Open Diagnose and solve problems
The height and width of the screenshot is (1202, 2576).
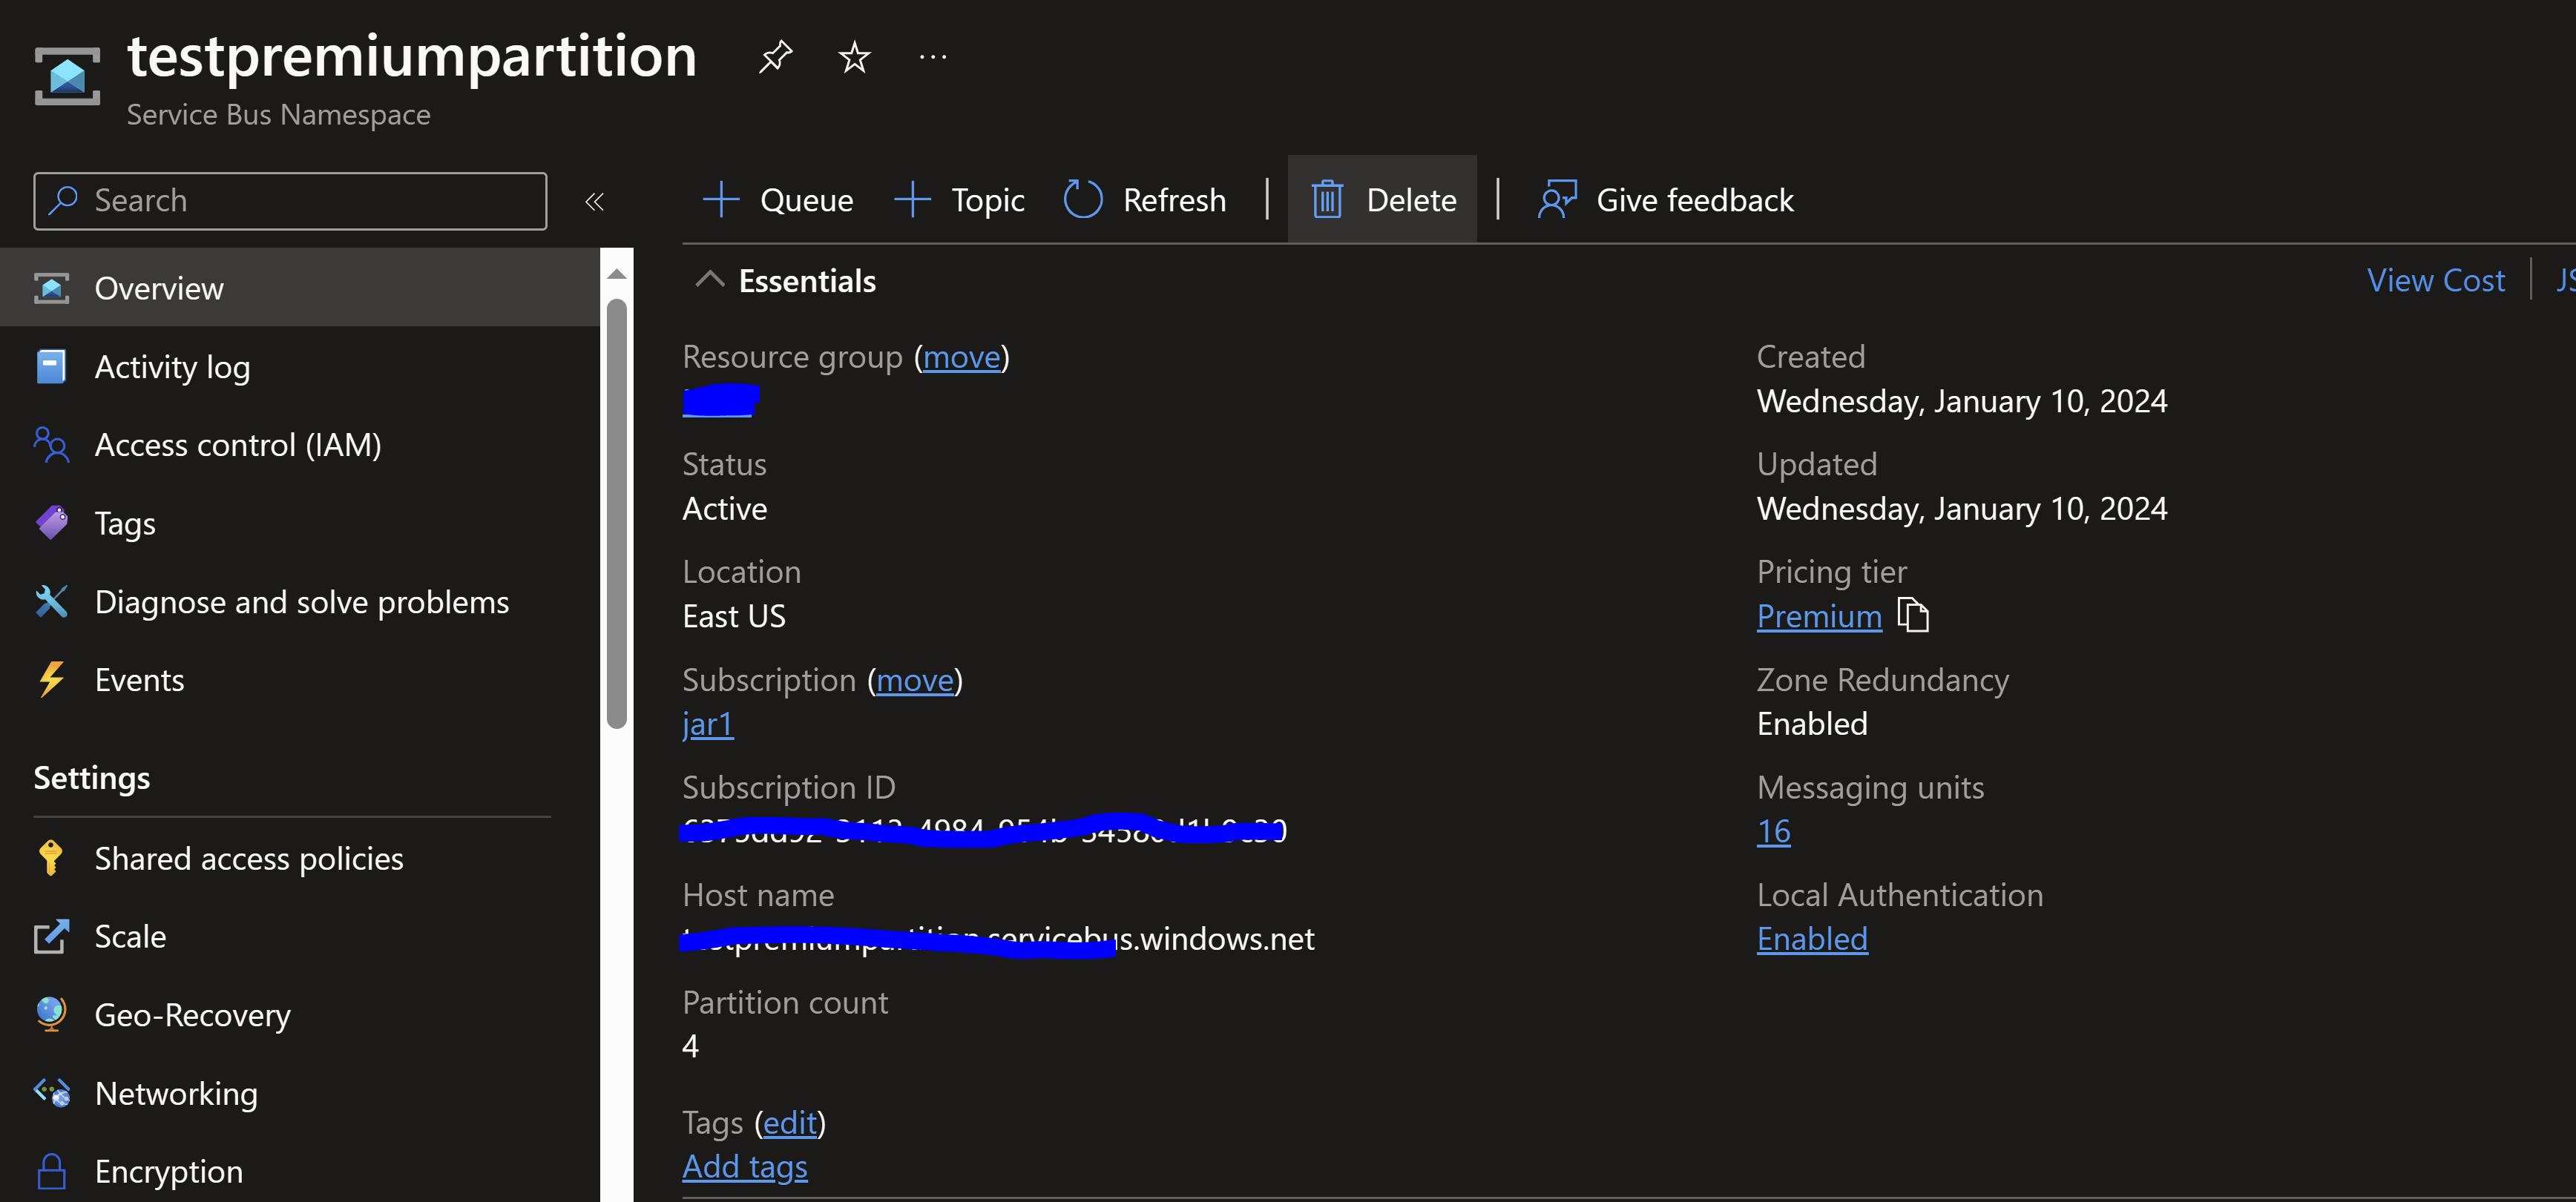[300, 601]
